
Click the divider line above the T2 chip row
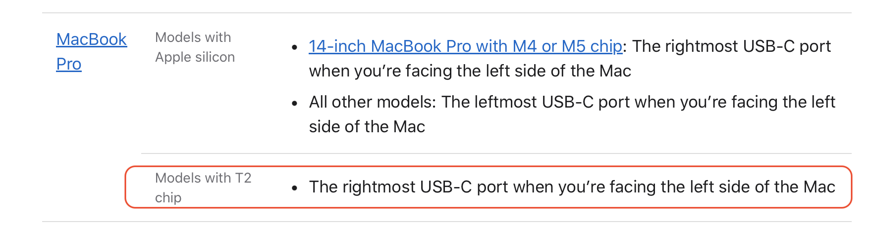[x=496, y=153]
